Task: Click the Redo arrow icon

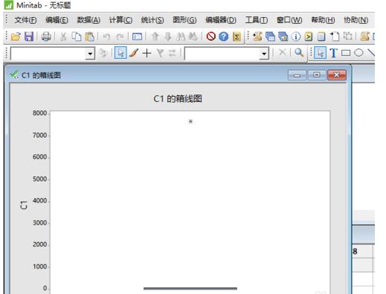Action: tap(120, 36)
